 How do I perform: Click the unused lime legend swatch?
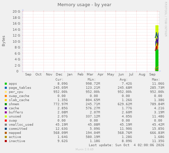click(x=6, y=116)
